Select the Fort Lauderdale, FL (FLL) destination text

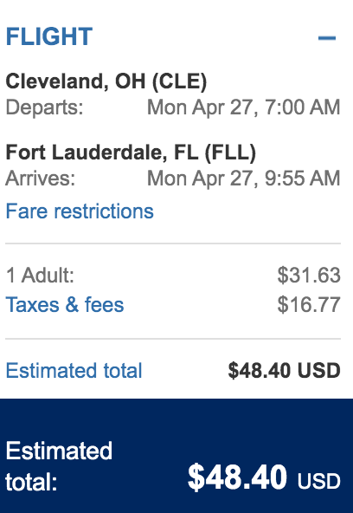131,153
